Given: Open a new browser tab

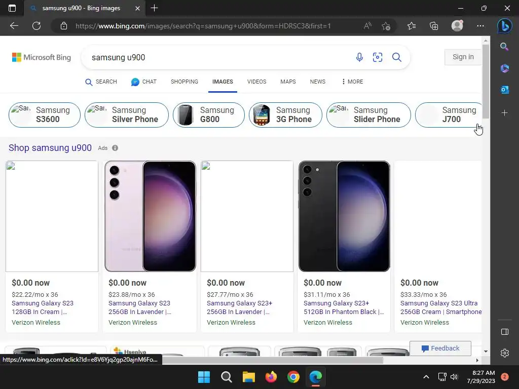Looking at the screenshot, I should click(154, 8).
